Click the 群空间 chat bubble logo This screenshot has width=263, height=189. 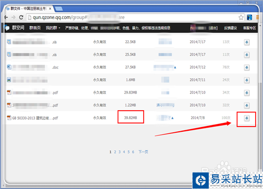[x=7, y=28]
